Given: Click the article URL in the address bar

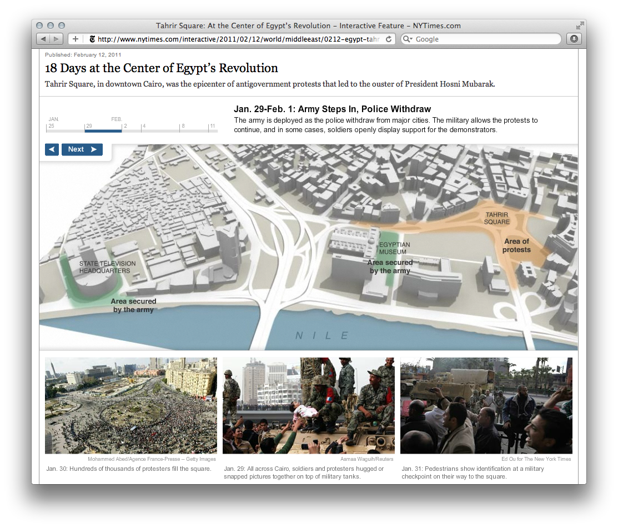Looking at the screenshot, I should pyautogui.click(x=233, y=39).
